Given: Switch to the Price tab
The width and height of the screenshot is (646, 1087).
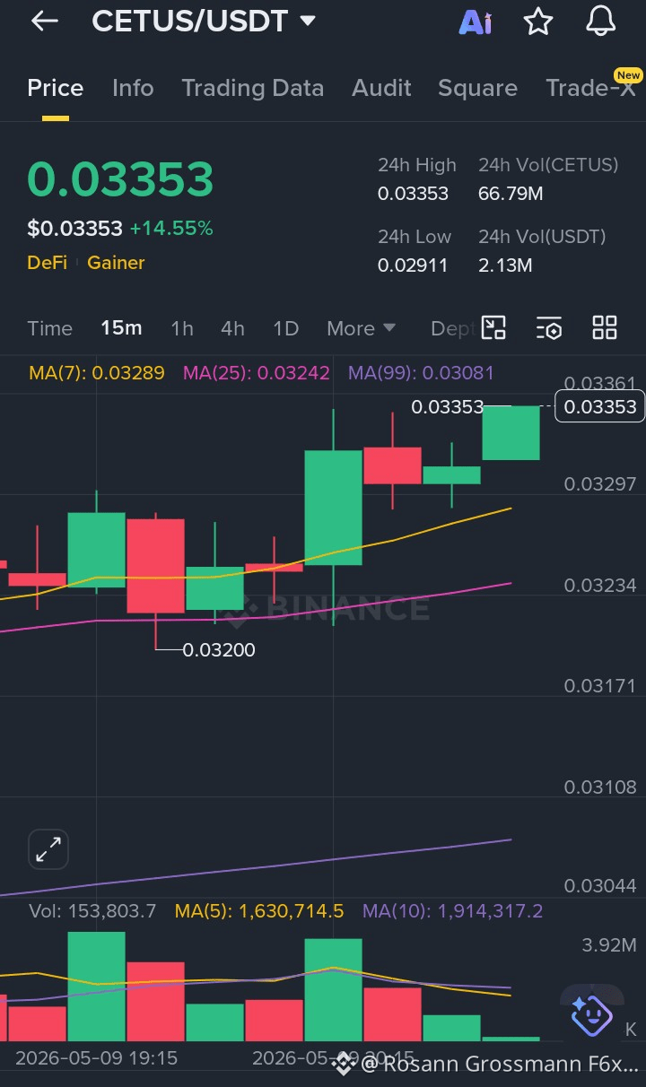Looking at the screenshot, I should pos(56,88).
